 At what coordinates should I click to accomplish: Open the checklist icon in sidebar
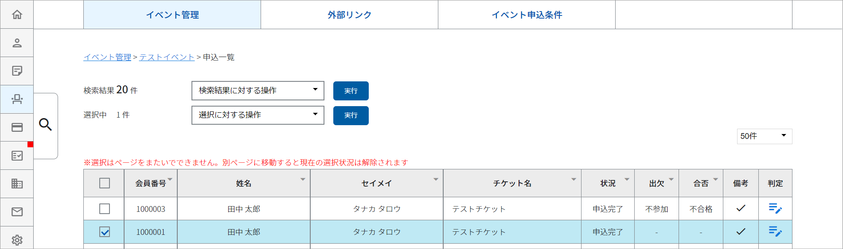point(17,156)
